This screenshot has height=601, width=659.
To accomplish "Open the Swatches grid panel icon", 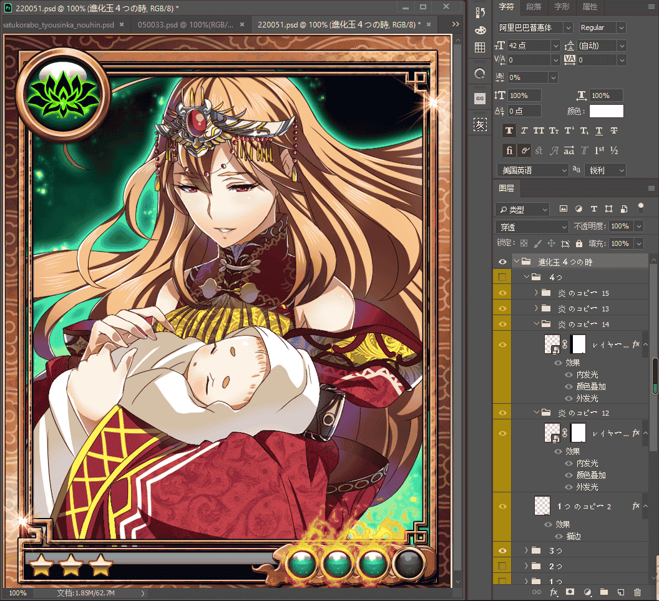I will pos(480,47).
